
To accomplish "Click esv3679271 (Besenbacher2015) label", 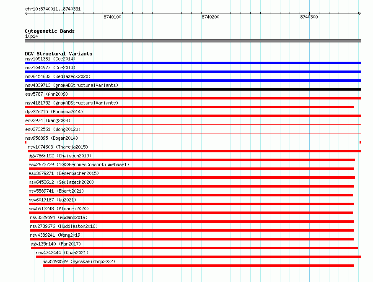I will click(64, 173).
